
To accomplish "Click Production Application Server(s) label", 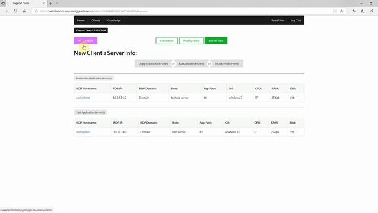I will coord(94,78).
